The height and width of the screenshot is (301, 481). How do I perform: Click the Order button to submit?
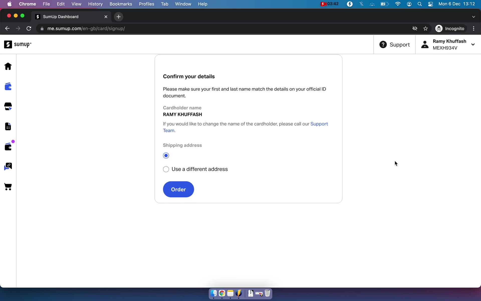(178, 189)
